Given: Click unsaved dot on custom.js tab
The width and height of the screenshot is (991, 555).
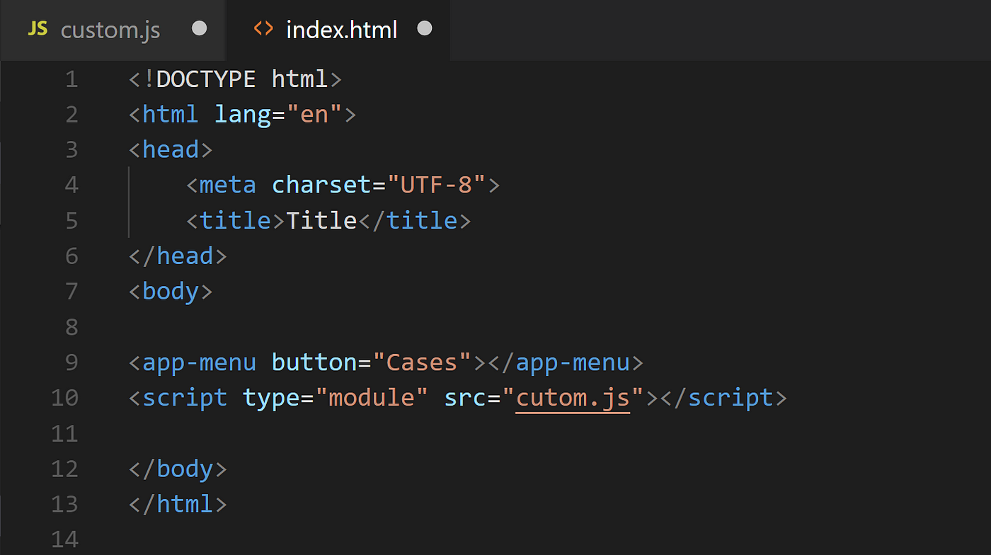Looking at the screenshot, I should tap(200, 28).
